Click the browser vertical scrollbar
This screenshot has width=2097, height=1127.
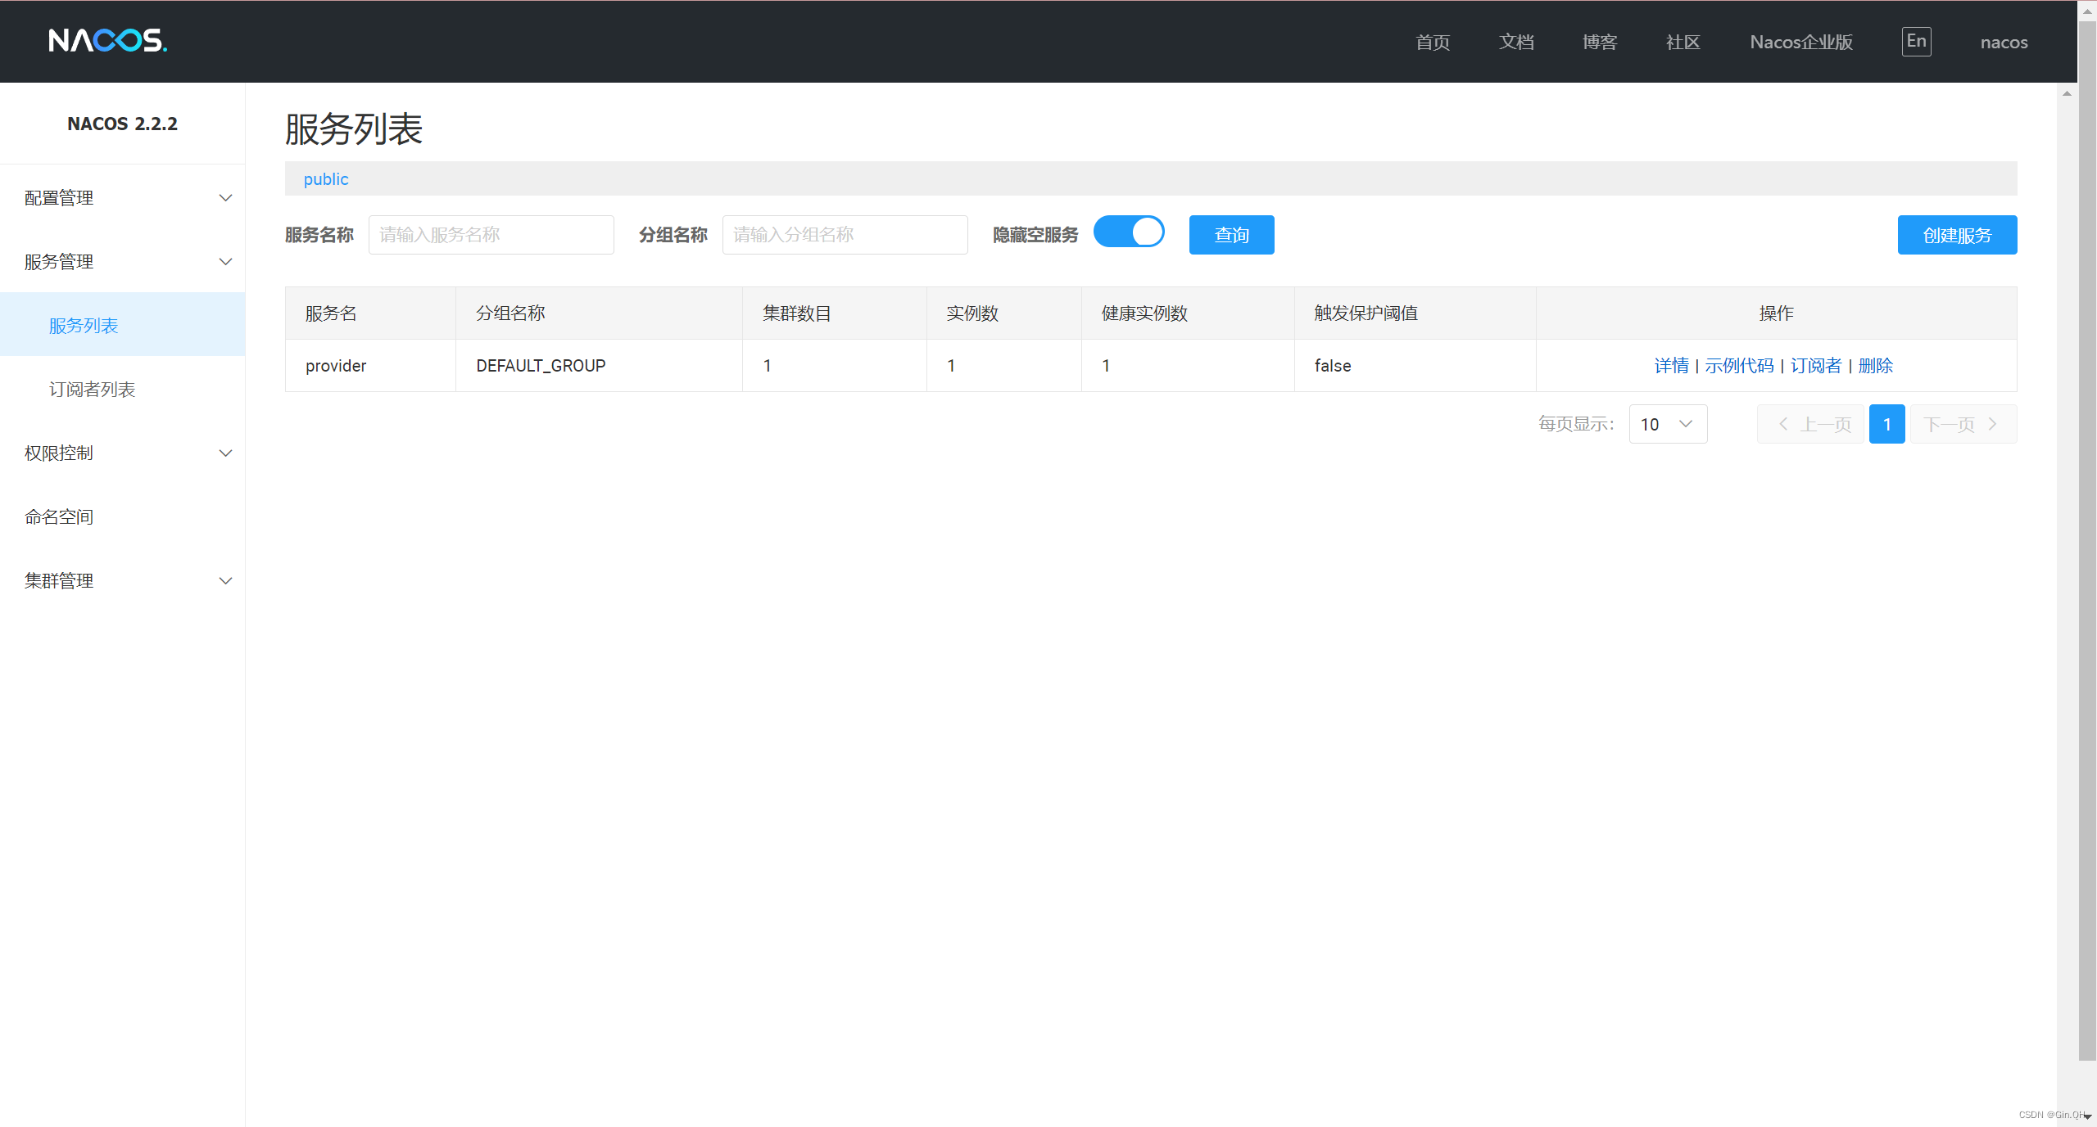click(2087, 540)
